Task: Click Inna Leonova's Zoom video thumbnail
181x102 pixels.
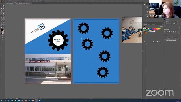Action: point(165,9)
